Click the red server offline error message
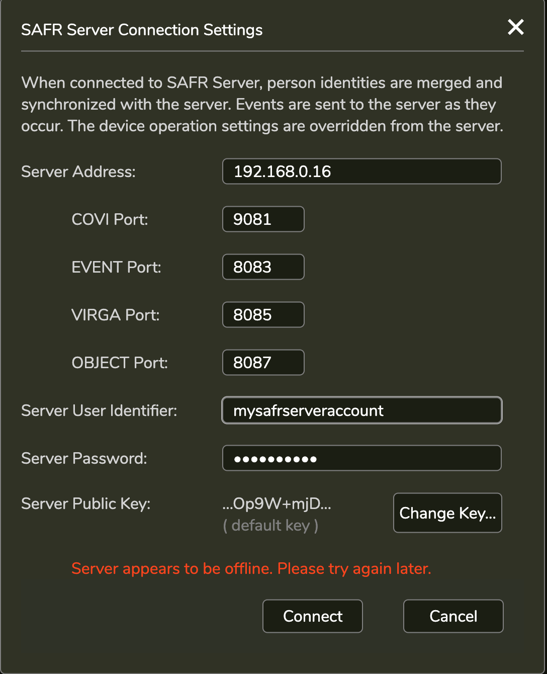Viewport: 547px width, 674px height. (x=251, y=568)
